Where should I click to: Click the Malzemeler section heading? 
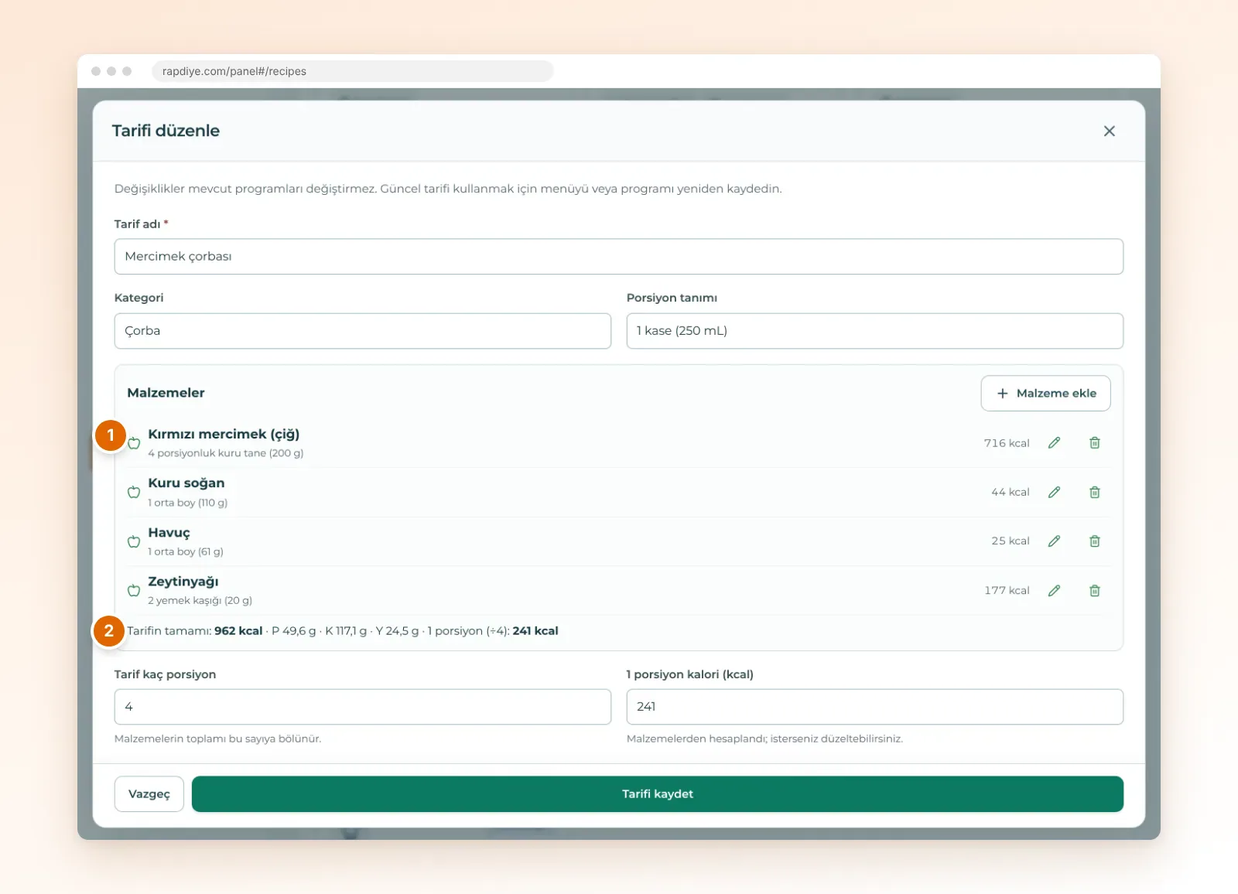click(166, 393)
